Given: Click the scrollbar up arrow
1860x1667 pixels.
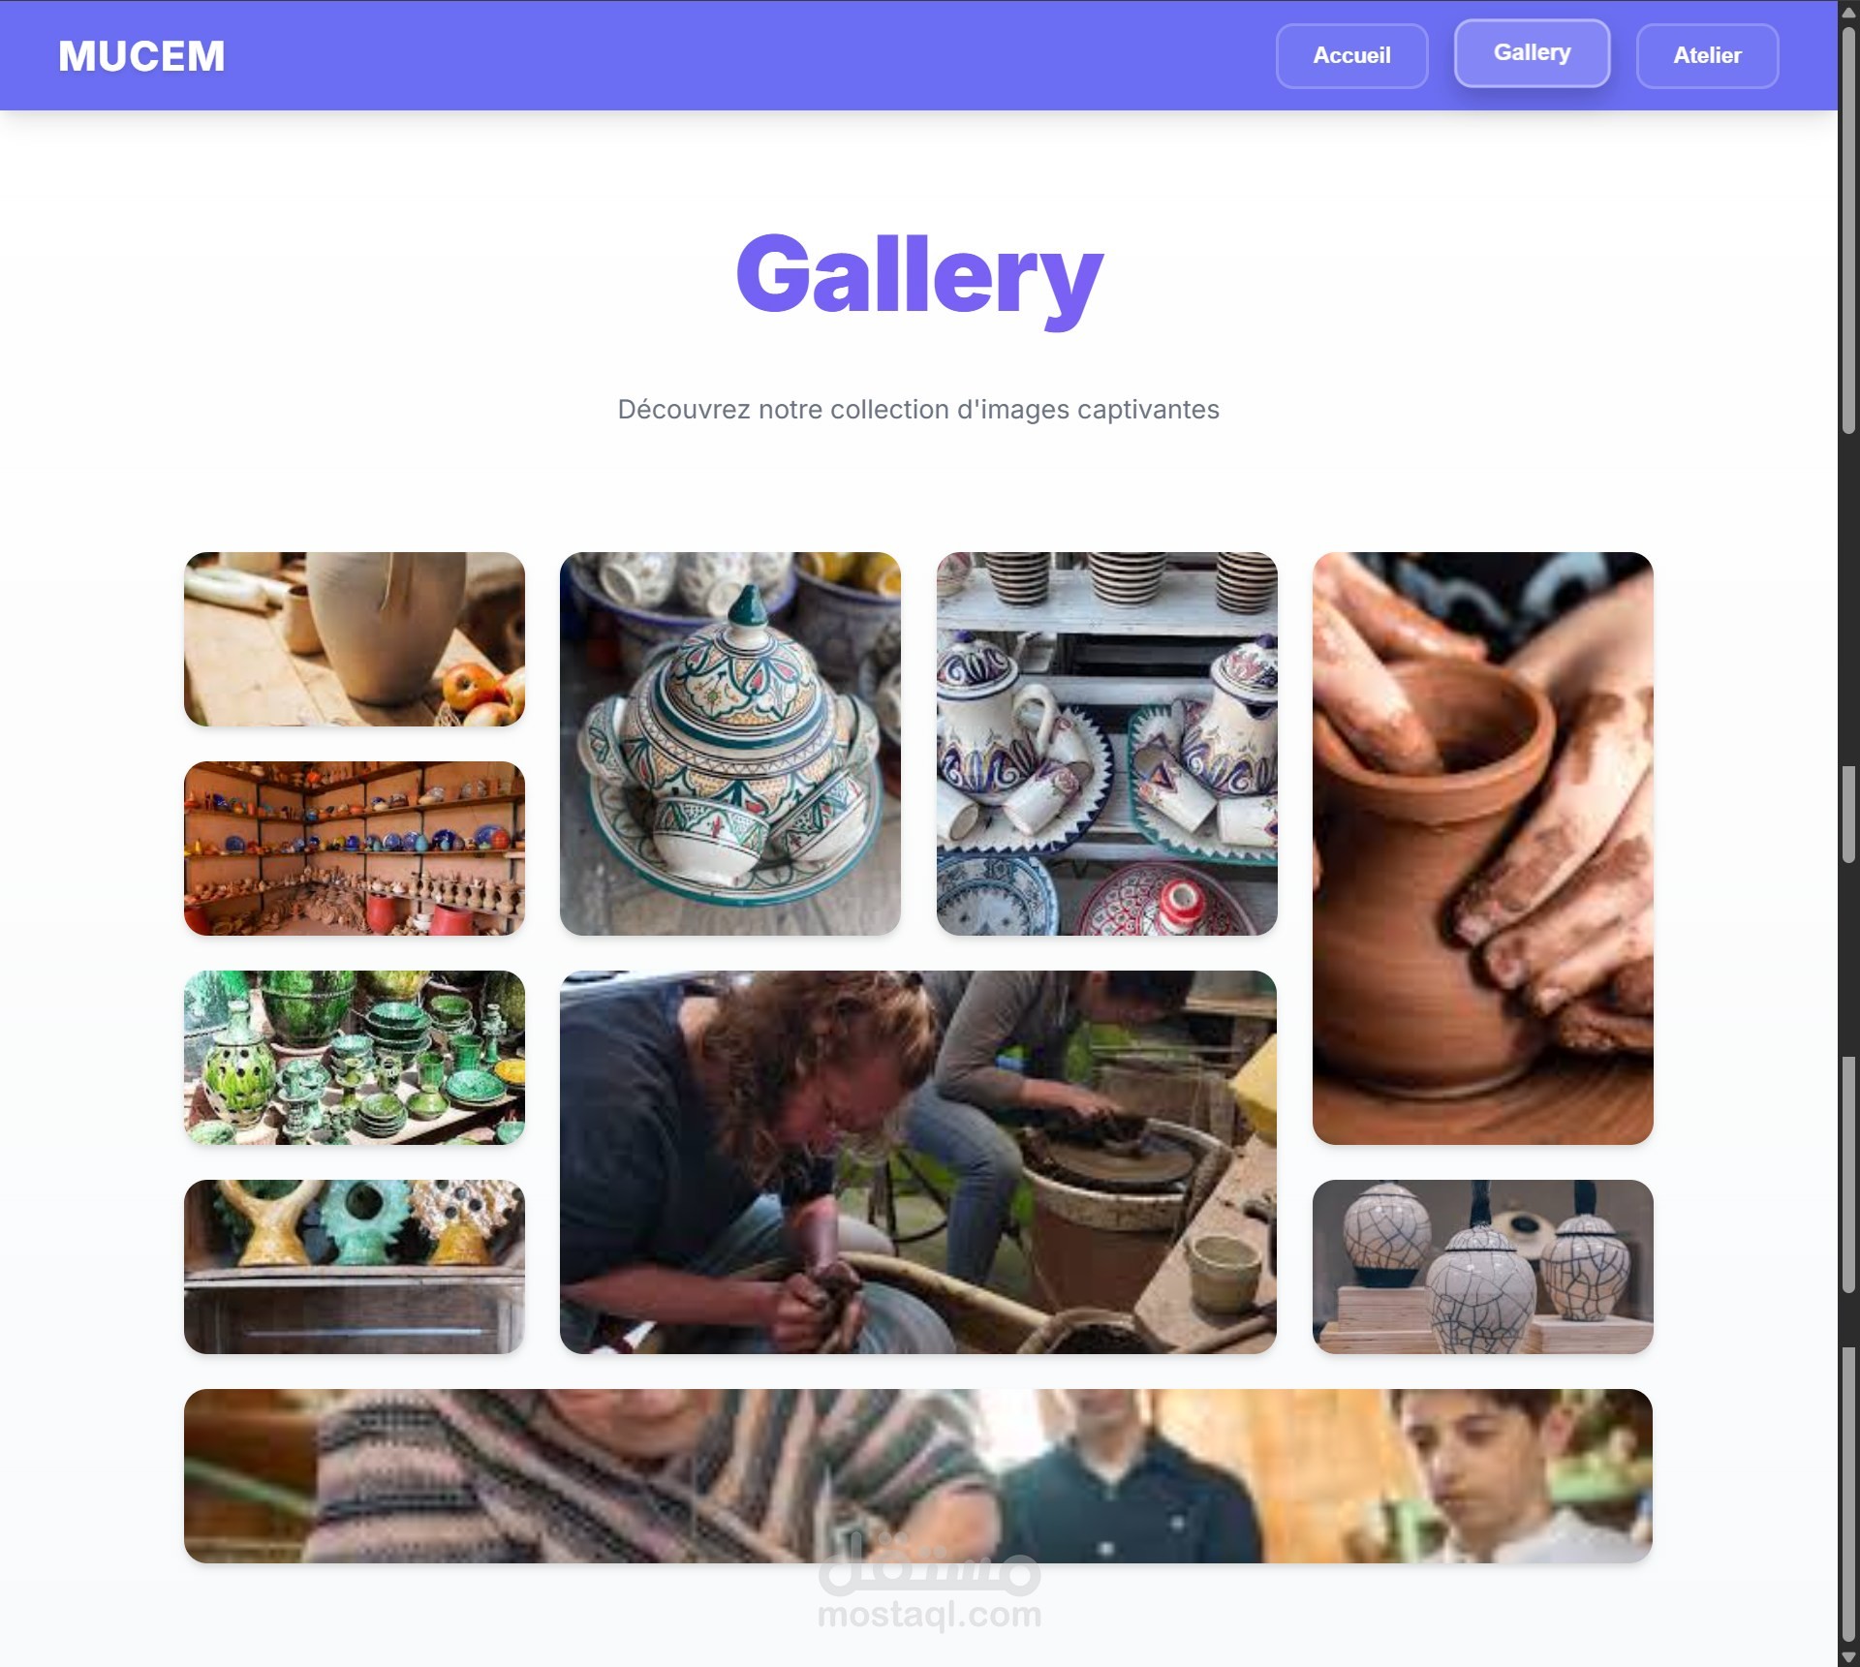Looking at the screenshot, I should [x=1848, y=12].
